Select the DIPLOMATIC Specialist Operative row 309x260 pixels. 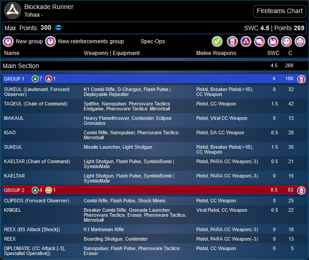click(x=154, y=251)
